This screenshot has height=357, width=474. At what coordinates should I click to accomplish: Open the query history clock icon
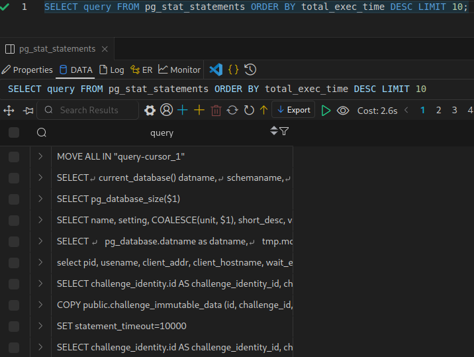point(250,70)
